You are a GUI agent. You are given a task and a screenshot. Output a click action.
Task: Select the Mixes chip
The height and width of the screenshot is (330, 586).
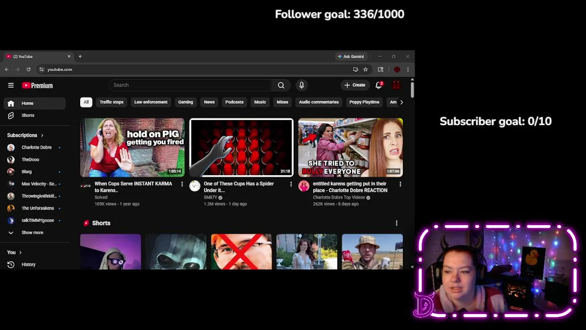pyautogui.click(x=282, y=102)
